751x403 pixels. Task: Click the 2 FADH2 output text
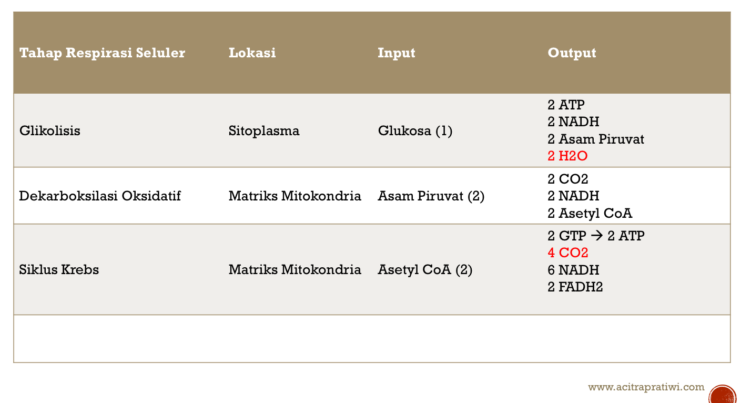(x=575, y=287)
